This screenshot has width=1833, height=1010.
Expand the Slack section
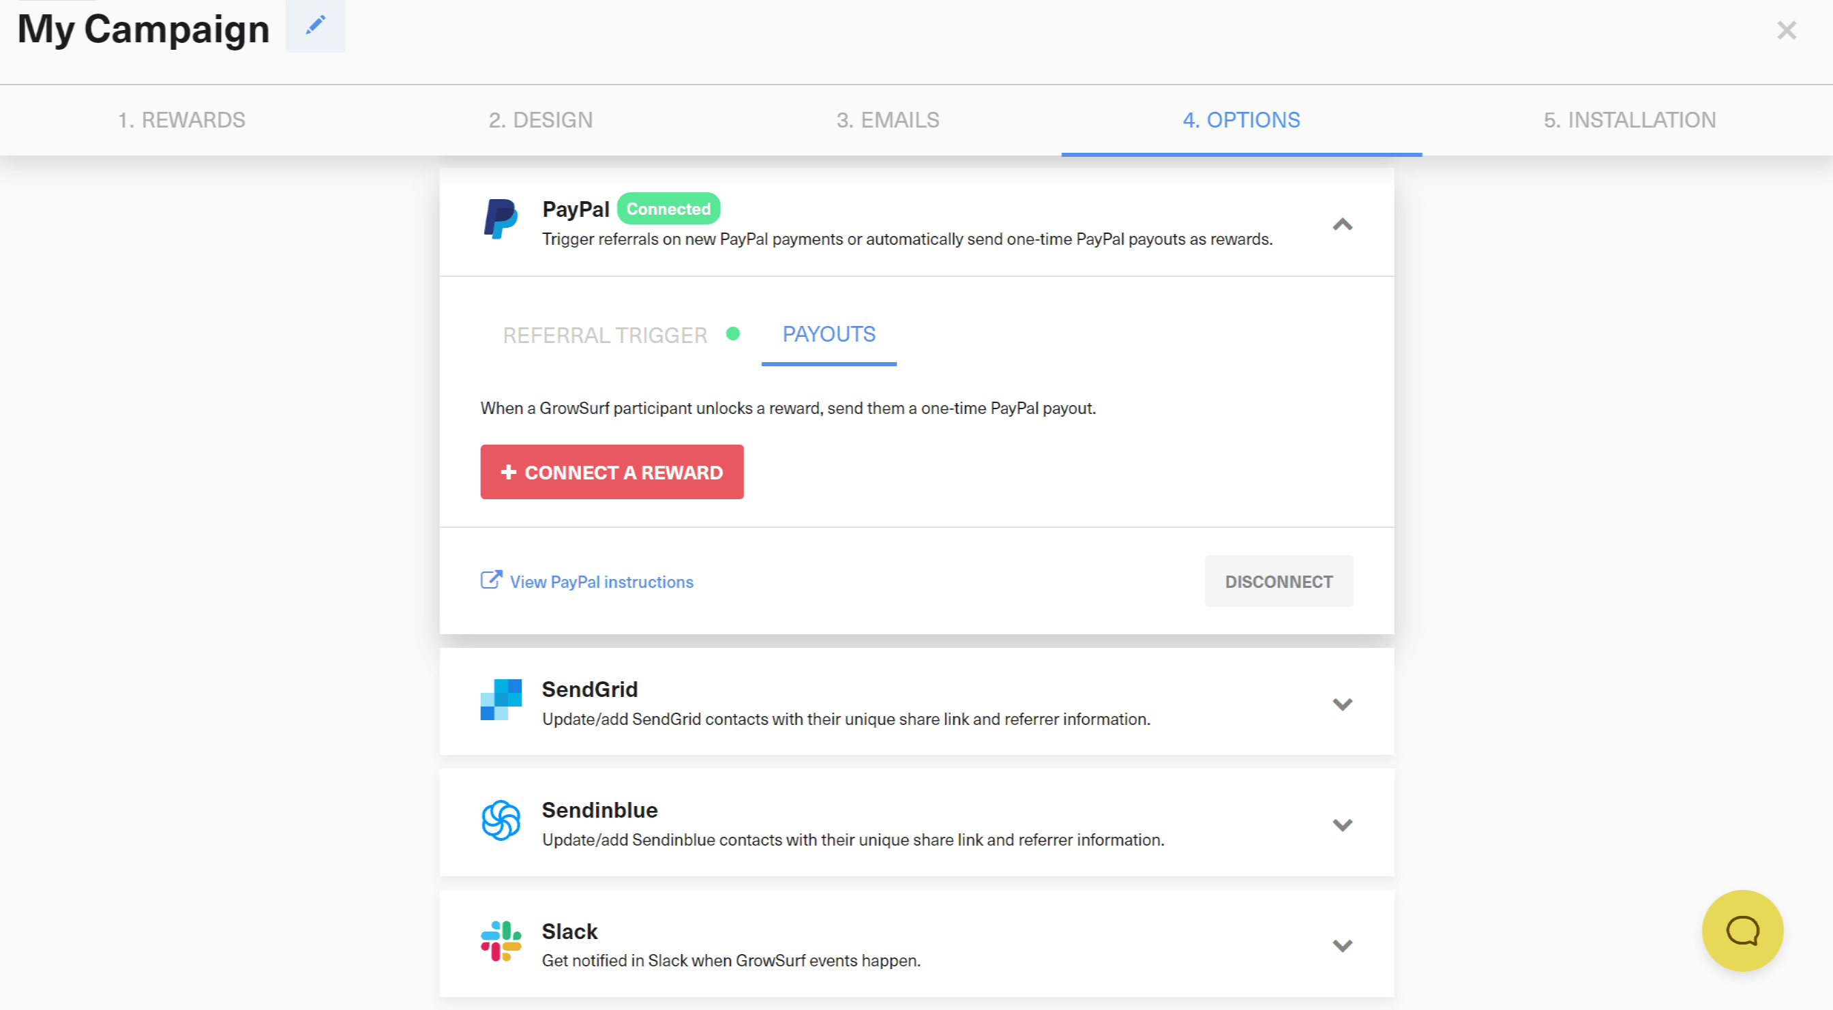click(x=1343, y=945)
